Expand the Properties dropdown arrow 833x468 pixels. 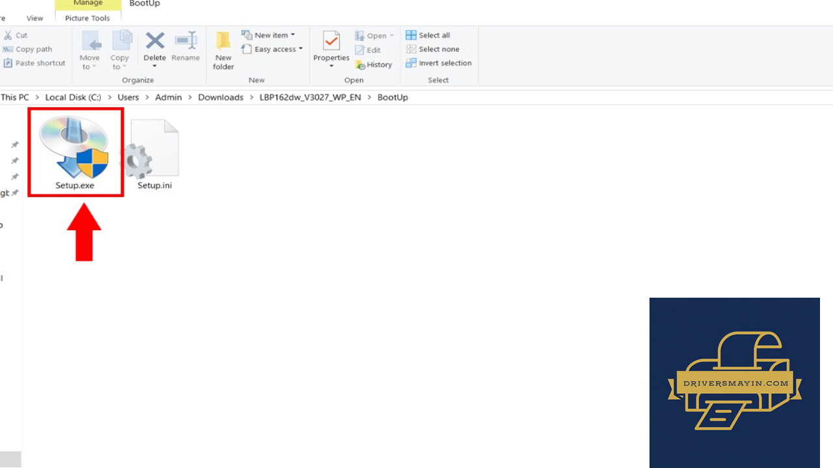coord(331,66)
